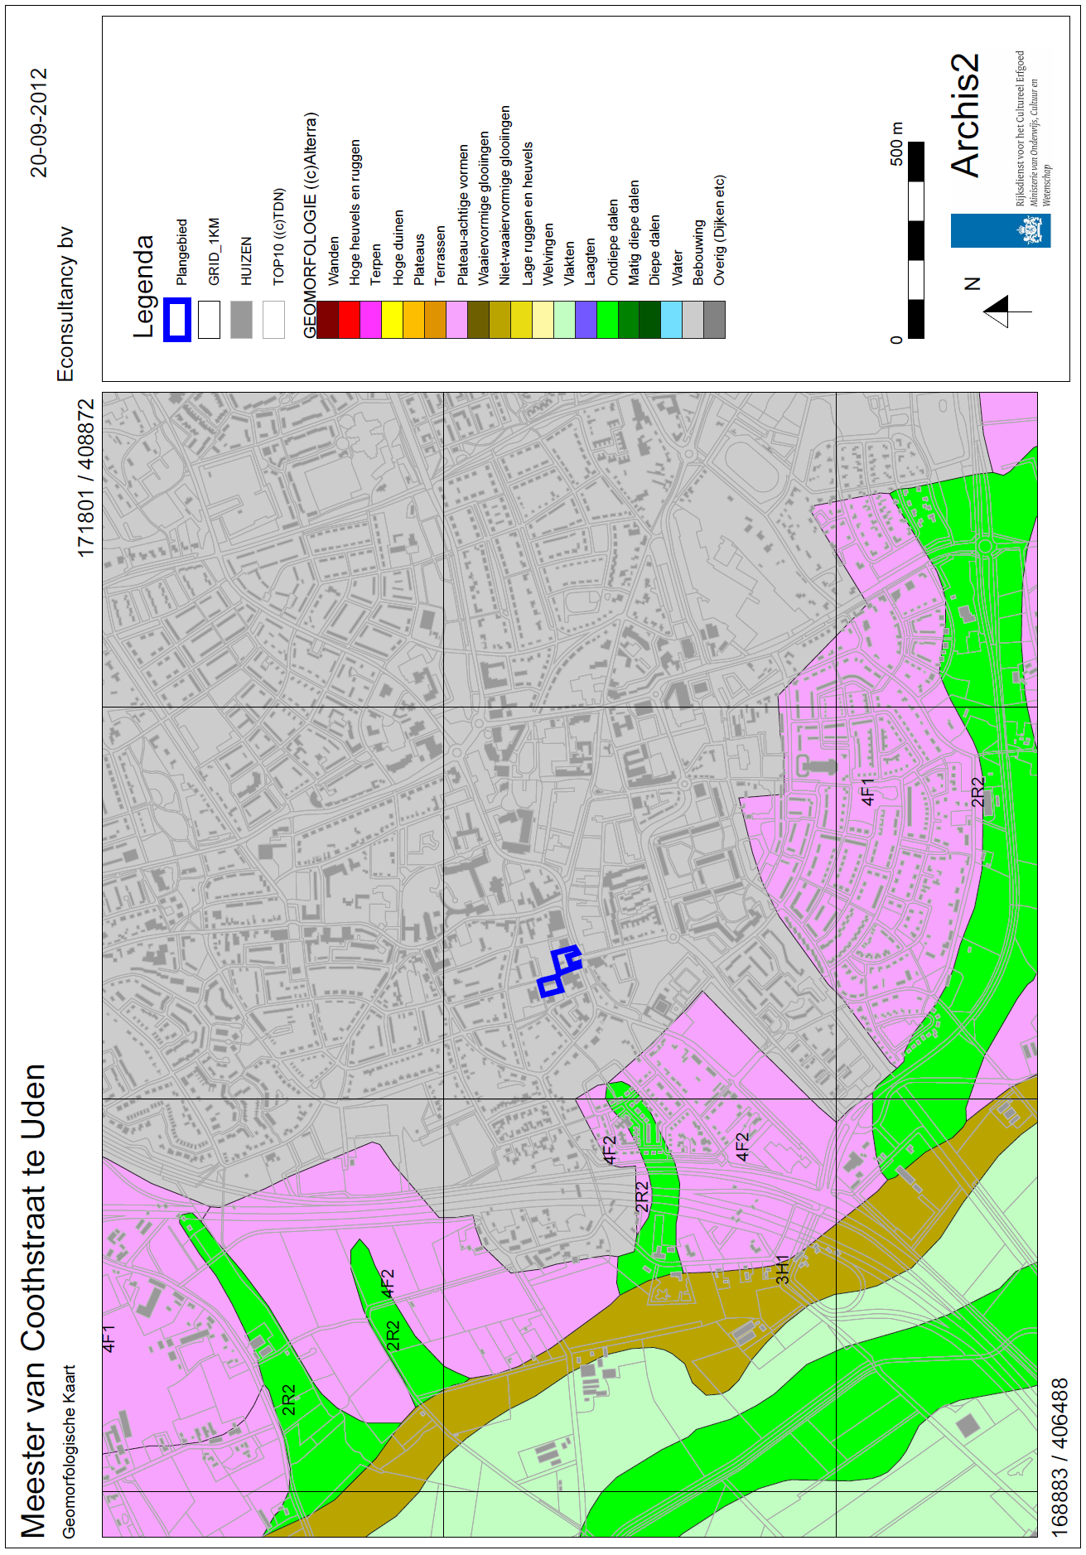Select the Plateau-achtige vormen pink swatch
The image size is (1086, 1555).
[456, 320]
